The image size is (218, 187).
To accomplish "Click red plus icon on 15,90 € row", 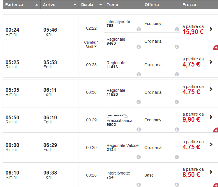I will pyautogui.click(x=216, y=47).
